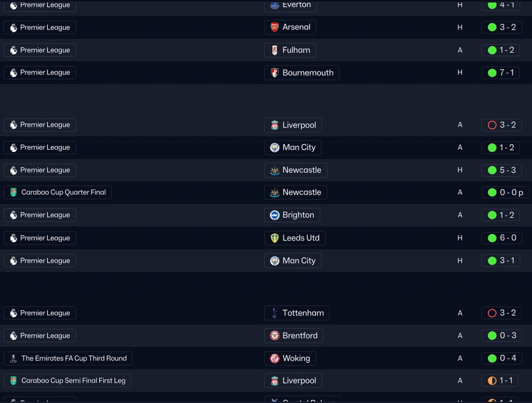The image size is (532, 403).
Task: Open Bournemouth 7-1 win result
Action: 500,73
